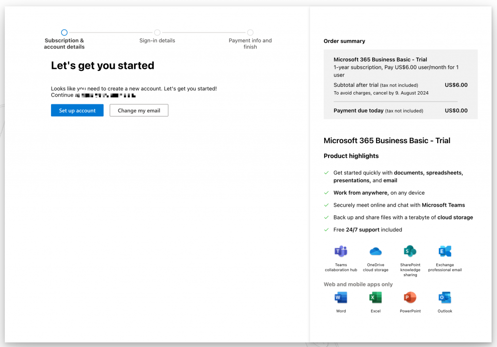The width and height of the screenshot is (497, 347).
Task: Click the PowerPoint app icon
Action: click(x=410, y=297)
